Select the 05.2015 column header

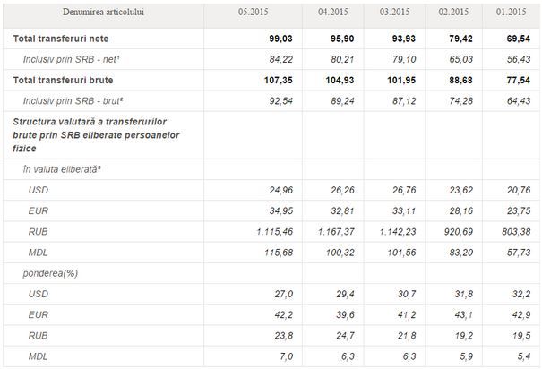253,13
